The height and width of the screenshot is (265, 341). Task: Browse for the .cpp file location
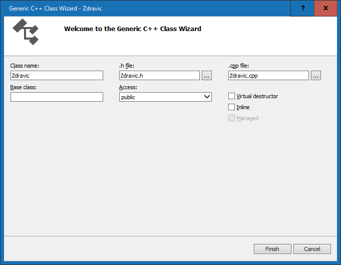click(x=315, y=76)
